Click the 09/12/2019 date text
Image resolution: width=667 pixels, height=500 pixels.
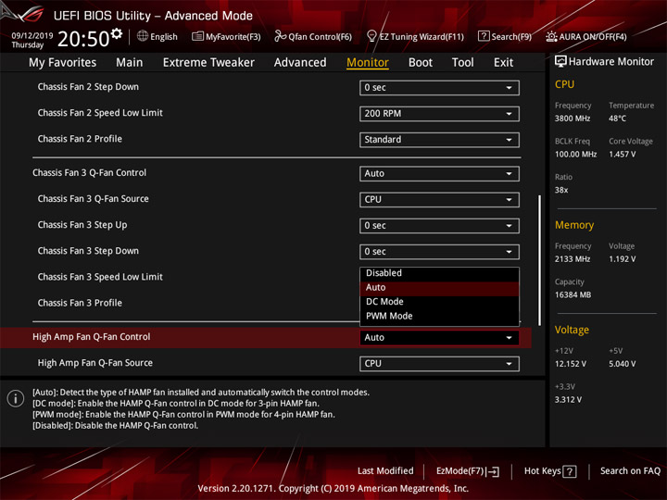(31, 36)
